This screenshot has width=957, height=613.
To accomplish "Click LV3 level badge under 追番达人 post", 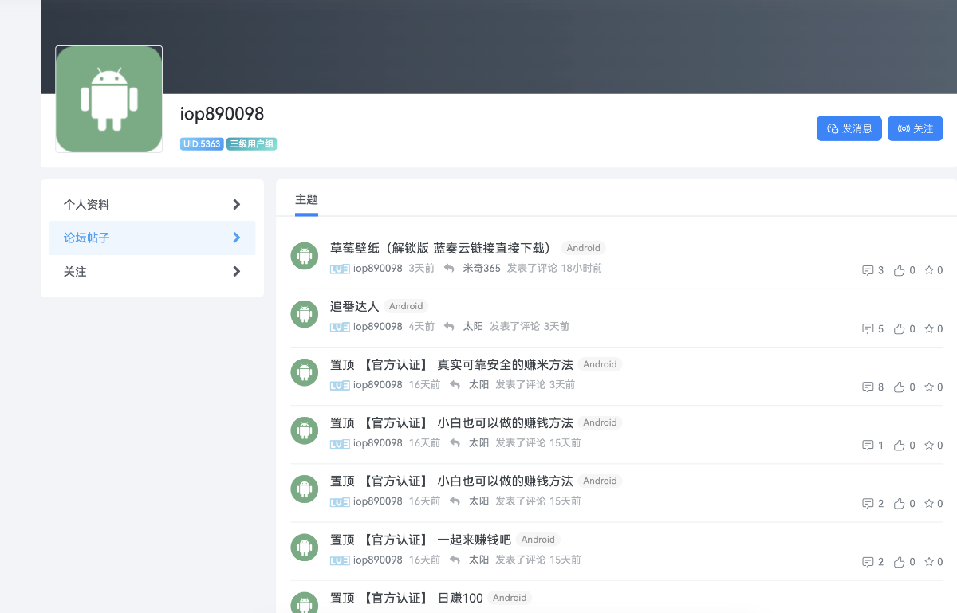I will [x=340, y=327].
